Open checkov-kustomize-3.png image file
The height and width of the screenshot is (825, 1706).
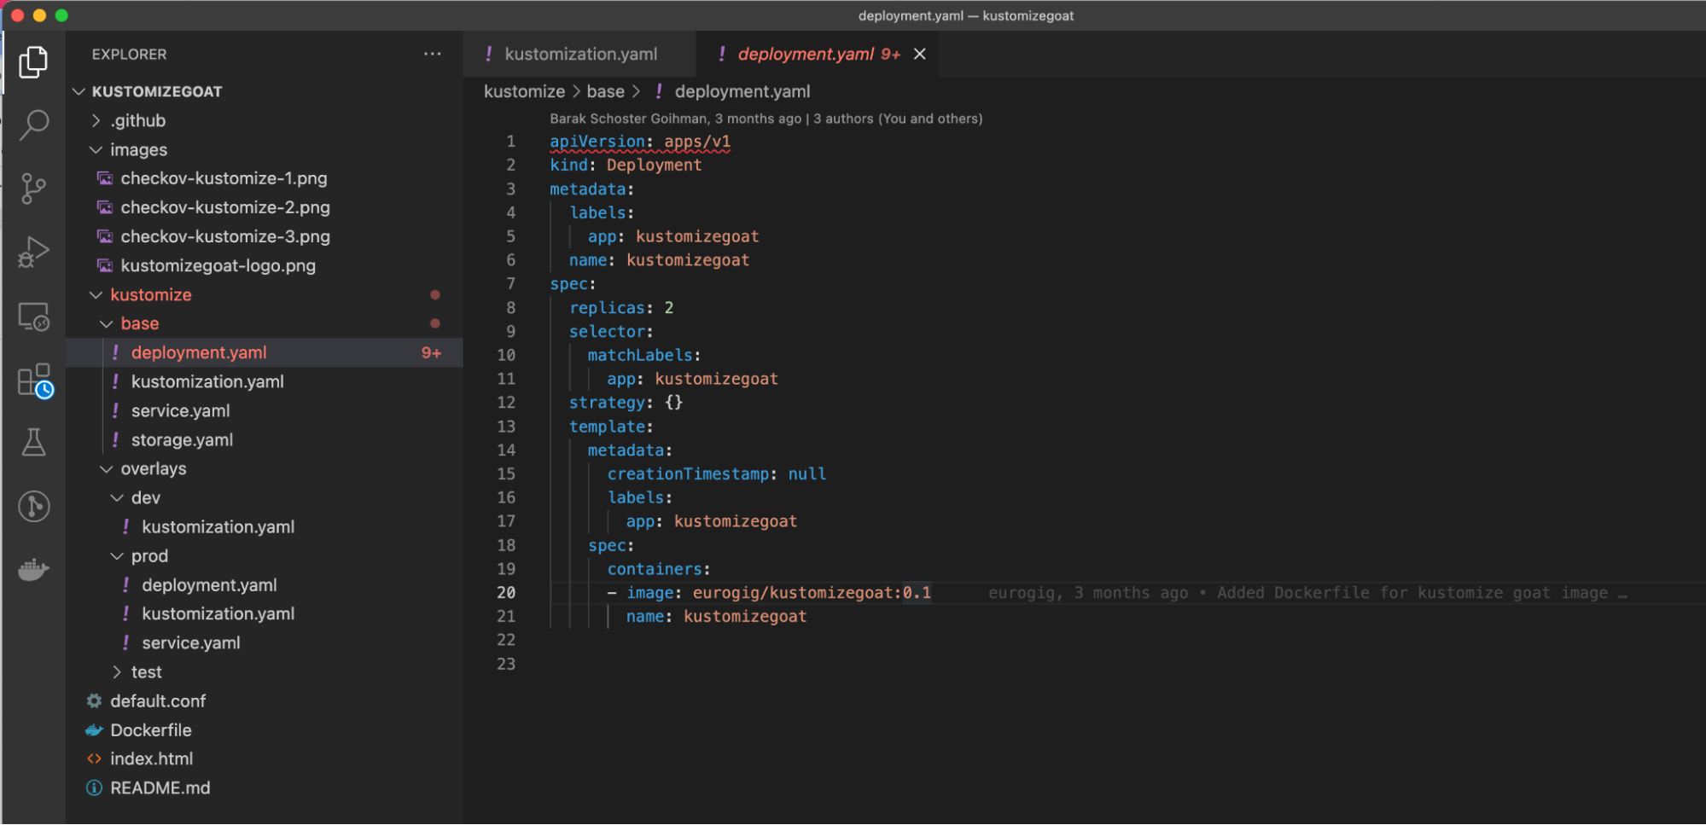pyautogui.click(x=265, y=236)
